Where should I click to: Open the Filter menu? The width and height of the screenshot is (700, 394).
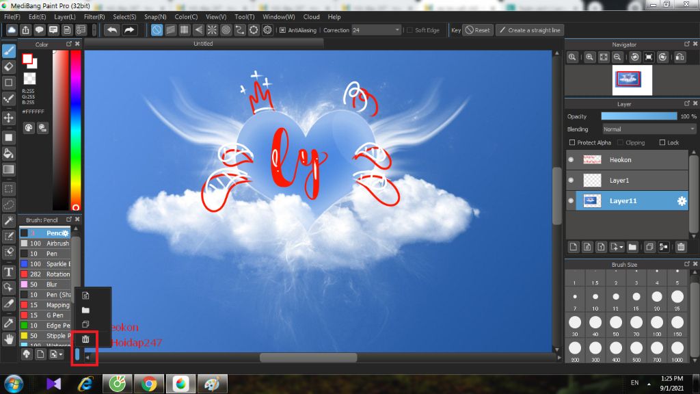pyautogui.click(x=94, y=16)
